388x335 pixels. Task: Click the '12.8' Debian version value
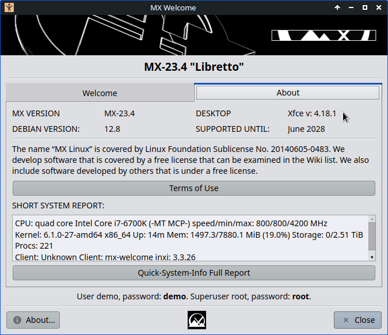(x=112, y=129)
